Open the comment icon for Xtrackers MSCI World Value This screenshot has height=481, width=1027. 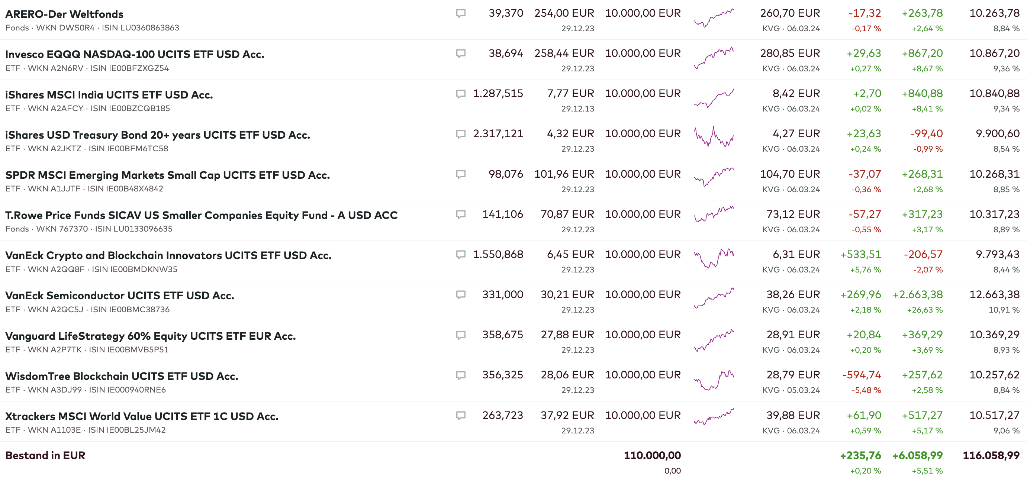point(460,416)
